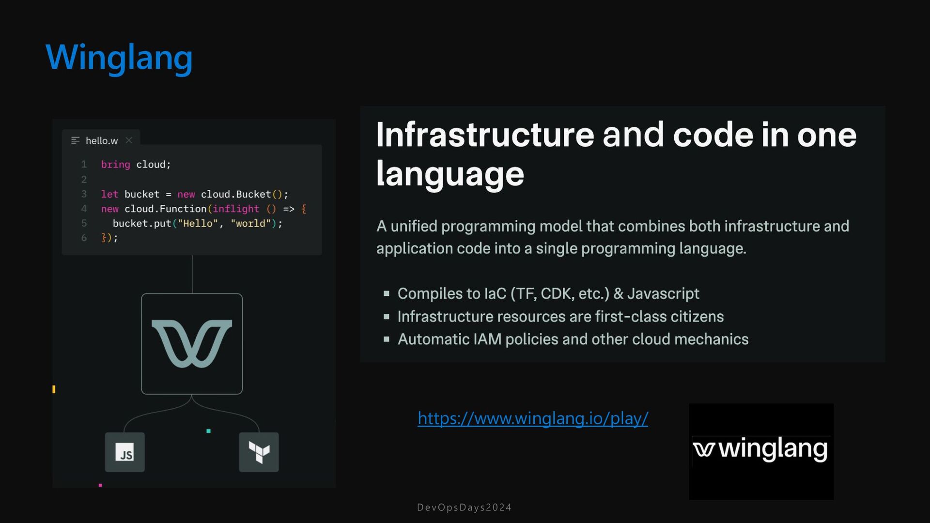The image size is (930, 523).
Task: Click code line 'bring cloud;'
Action: click(136, 165)
